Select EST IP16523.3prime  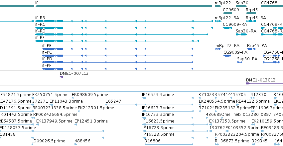pyautogui.click(x=158, y=95)
